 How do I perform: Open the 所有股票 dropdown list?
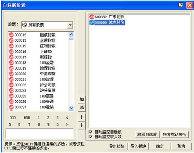coord(70,25)
